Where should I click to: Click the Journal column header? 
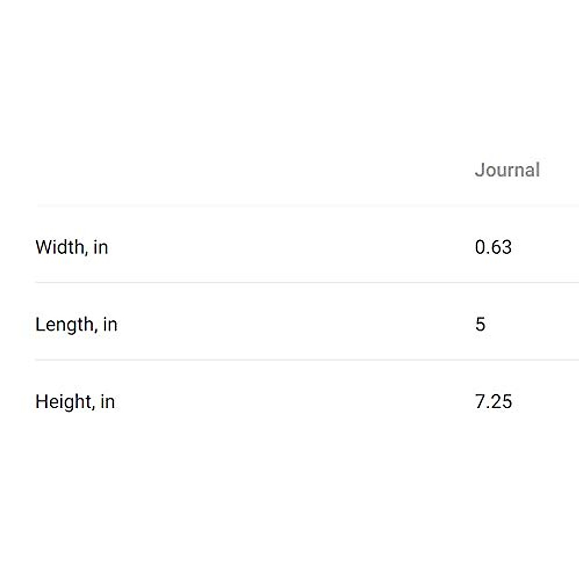507,170
